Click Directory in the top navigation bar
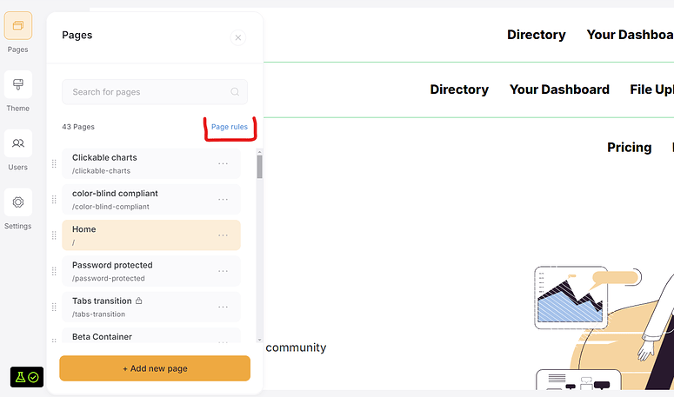674x397 pixels. [x=537, y=35]
